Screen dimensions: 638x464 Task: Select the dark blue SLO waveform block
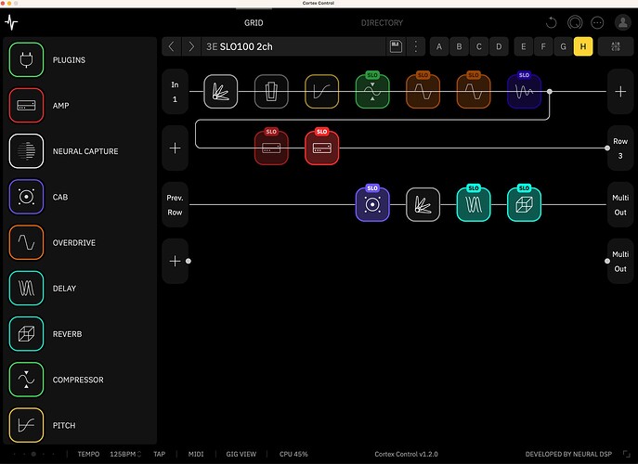point(524,91)
